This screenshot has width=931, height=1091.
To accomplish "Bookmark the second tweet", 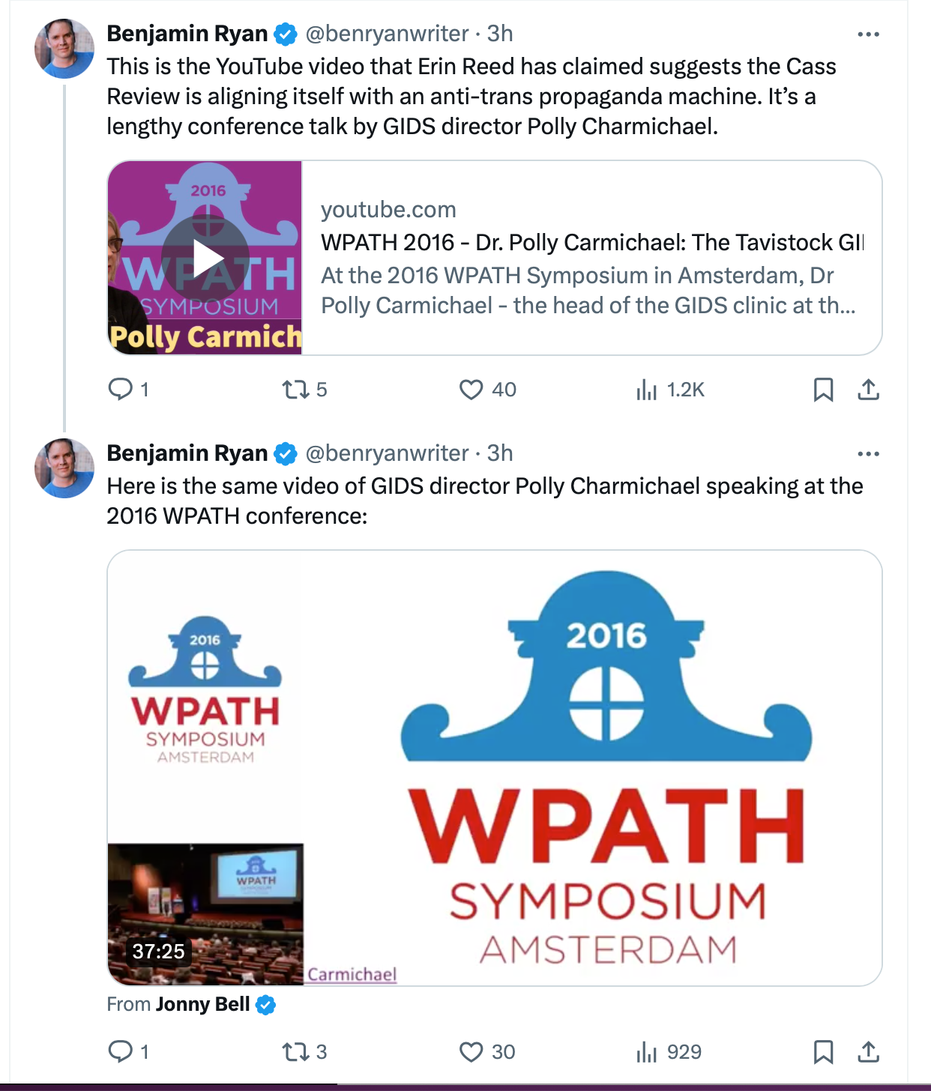I will click(x=823, y=1051).
